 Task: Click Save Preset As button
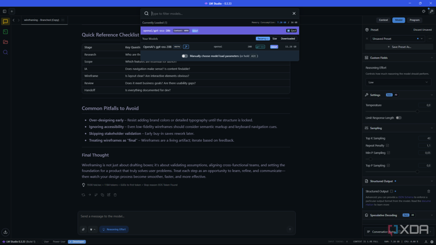[x=399, y=47]
